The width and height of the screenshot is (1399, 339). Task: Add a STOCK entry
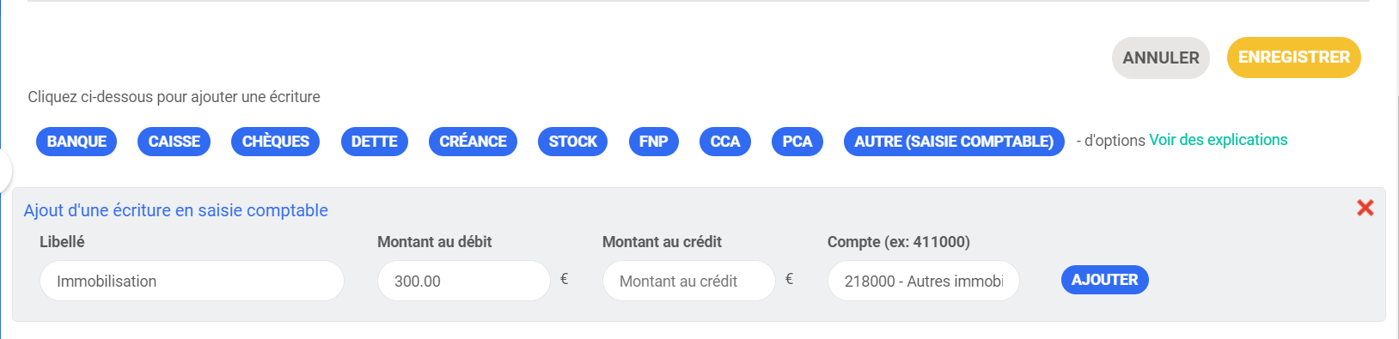(572, 142)
